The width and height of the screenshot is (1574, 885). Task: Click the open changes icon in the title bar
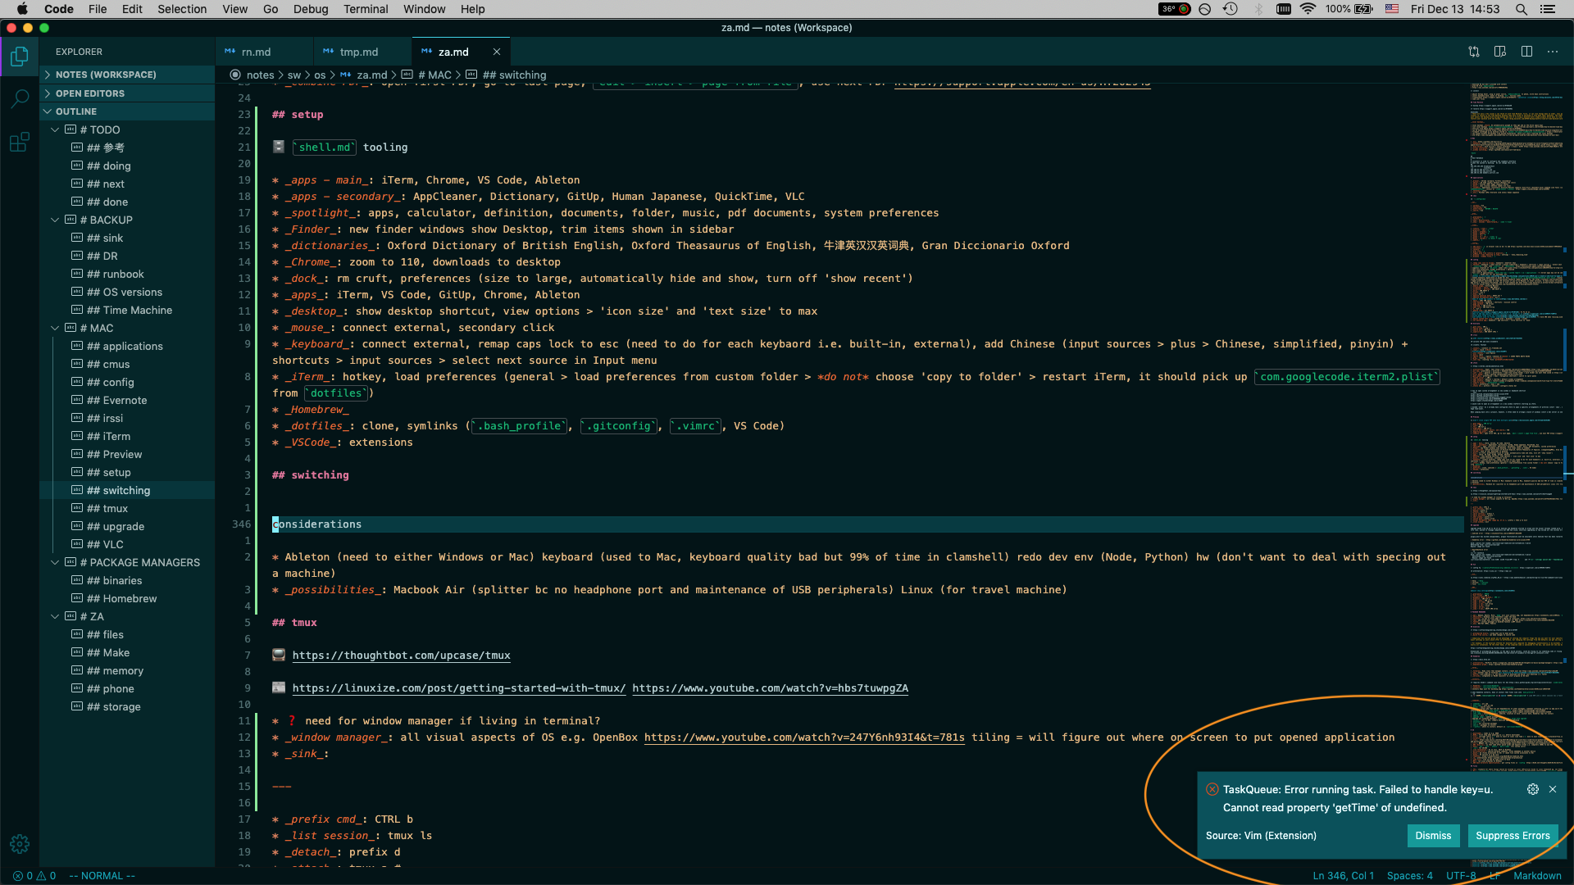pos(1473,51)
